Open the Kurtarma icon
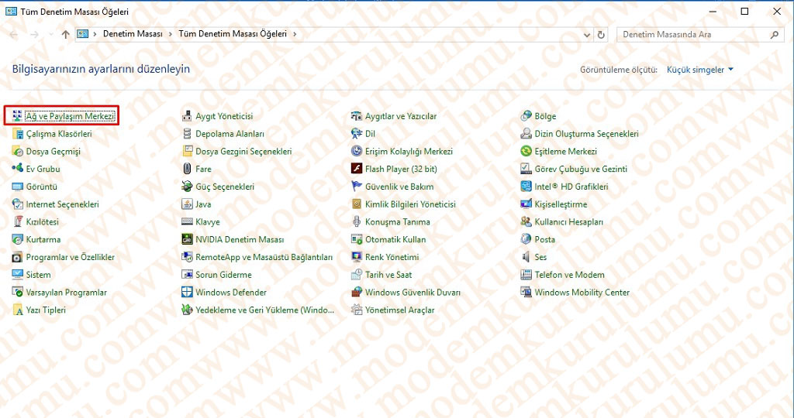Image resolution: width=794 pixels, height=418 pixels. pyautogui.click(x=17, y=240)
